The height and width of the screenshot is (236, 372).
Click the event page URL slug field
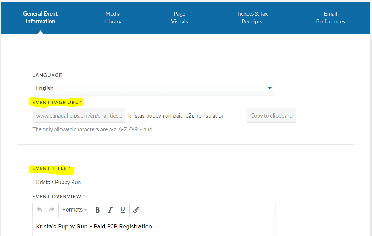click(x=186, y=116)
